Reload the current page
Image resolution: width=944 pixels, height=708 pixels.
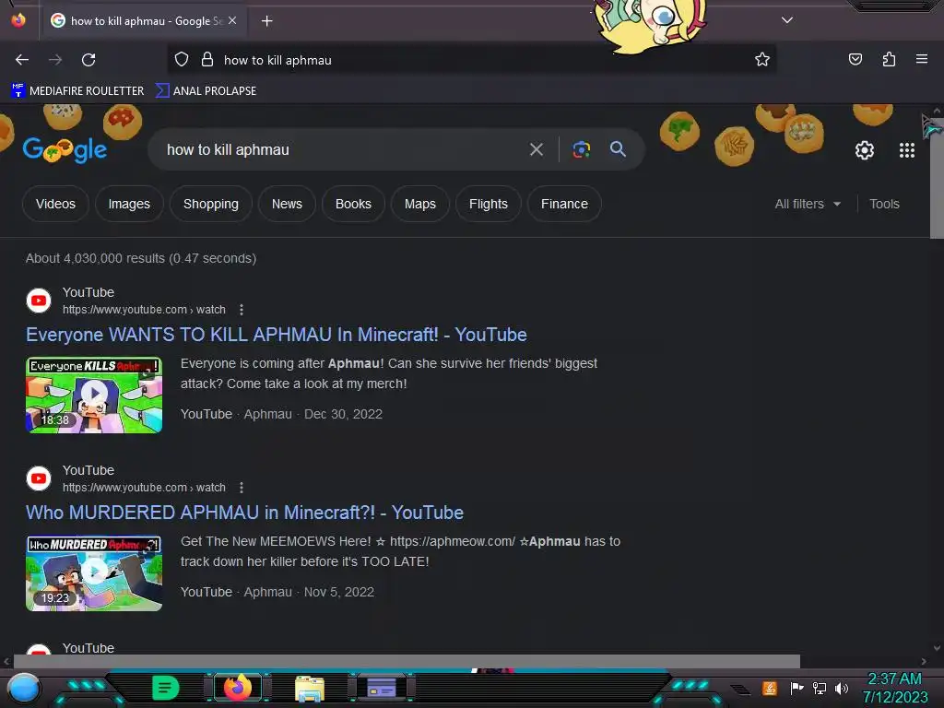(x=88, y=60)
